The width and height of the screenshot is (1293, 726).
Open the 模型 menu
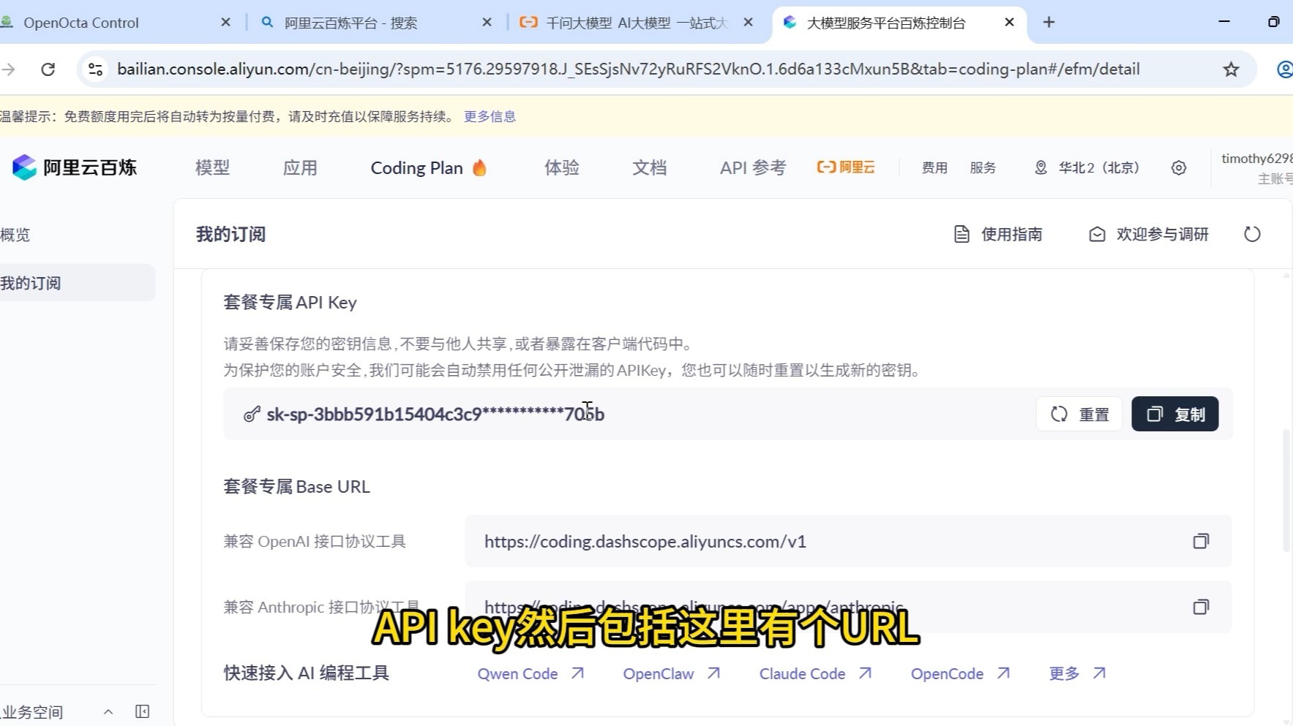point(212,168)
